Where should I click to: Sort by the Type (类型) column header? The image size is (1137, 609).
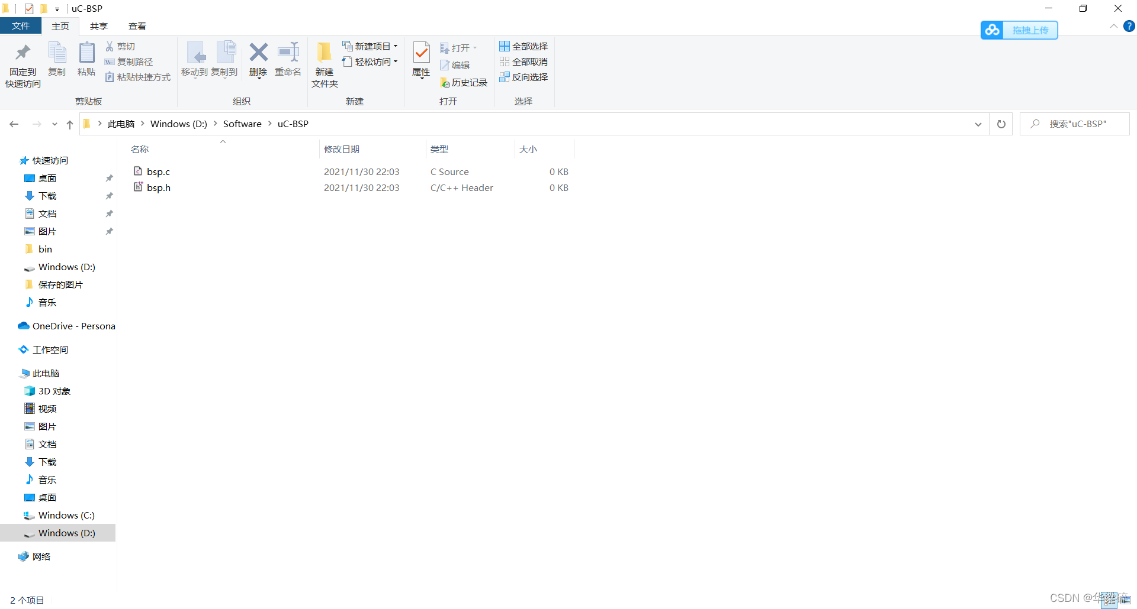click(471, 149)
